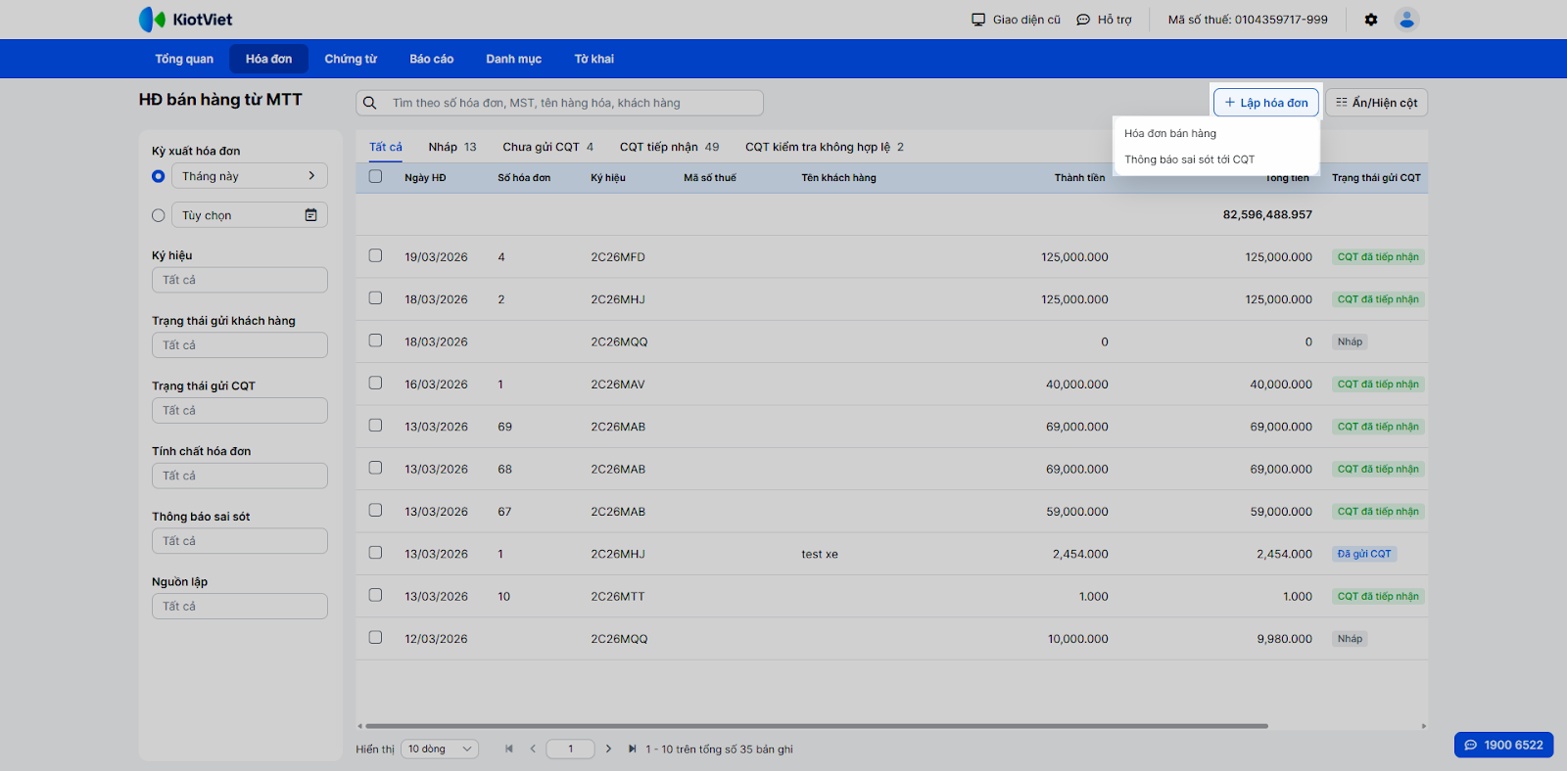Tick the select-all checkbox in table header
Viewport: 1567px width, 771px height.
pos(375,177)
